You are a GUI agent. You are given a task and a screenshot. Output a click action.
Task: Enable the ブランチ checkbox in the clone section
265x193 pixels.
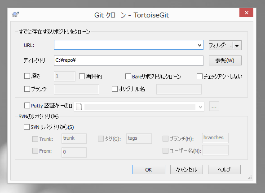(x=27, y=89)
